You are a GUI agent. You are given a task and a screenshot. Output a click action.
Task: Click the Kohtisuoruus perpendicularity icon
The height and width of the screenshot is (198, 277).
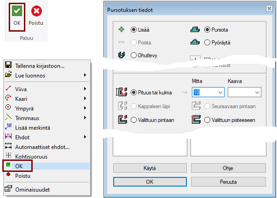[8, 156]
